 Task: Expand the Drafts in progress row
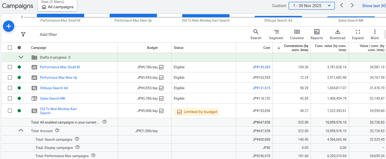(21, 57)
